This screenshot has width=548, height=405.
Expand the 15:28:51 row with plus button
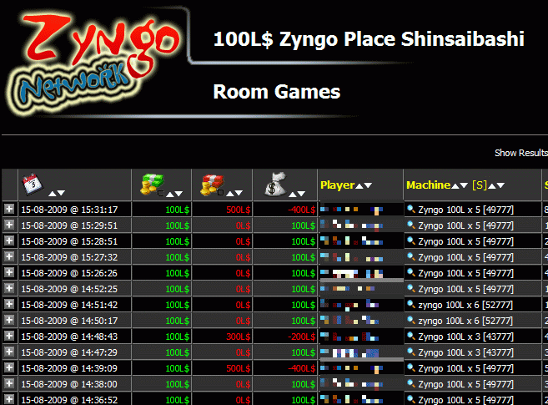(9, 240)
